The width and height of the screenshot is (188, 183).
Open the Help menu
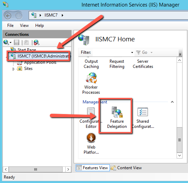pos(39,26)
